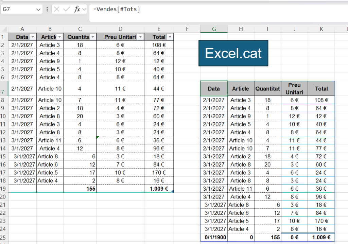Select Article 2 in column H

[x=241, y=157]
